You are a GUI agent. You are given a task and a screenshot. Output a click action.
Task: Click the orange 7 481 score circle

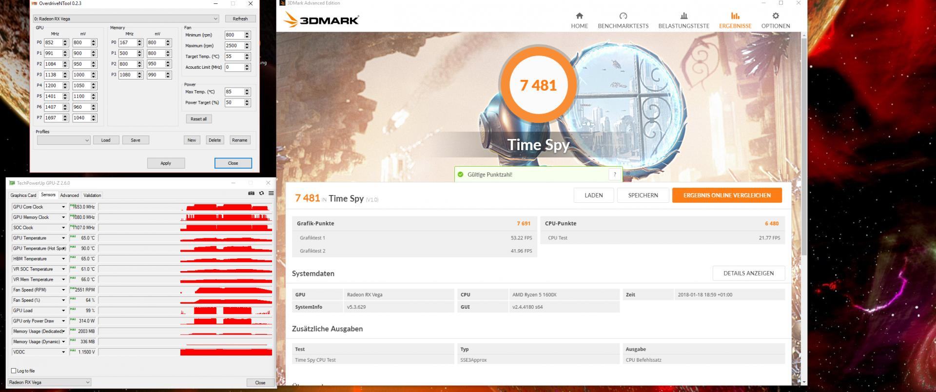tap(538, 85)
